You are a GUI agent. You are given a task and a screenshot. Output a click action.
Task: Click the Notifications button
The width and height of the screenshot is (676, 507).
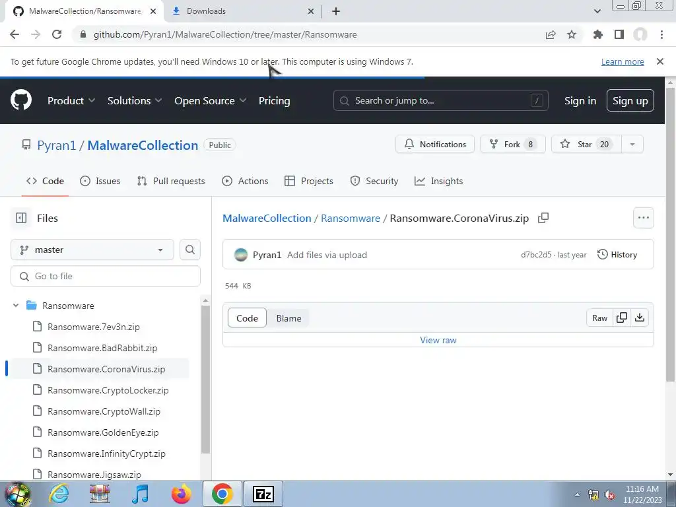435,145
